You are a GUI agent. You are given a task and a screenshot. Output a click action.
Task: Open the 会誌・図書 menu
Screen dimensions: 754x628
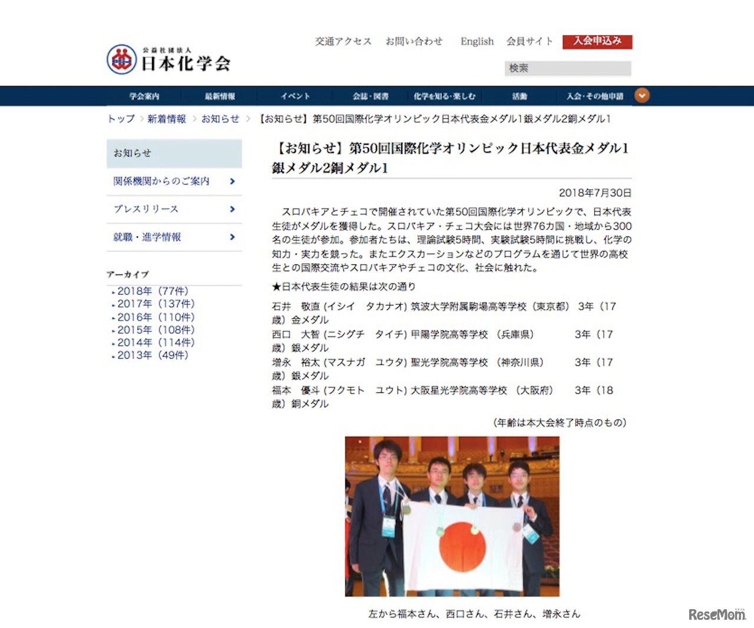tap(371, 96)
